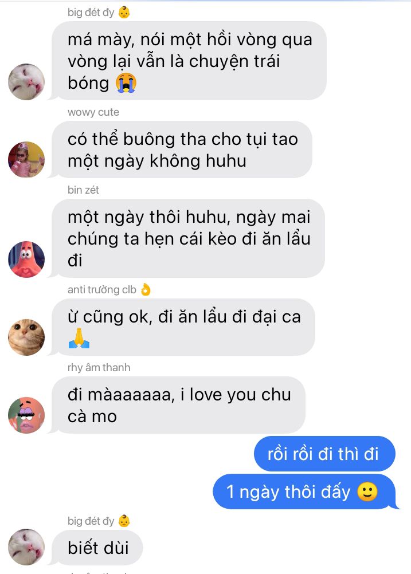Image resolution: width=411 pixels, height=574 pixels.
Task: Tap the baby emoji beside the bottom "big đét đy" name
Action: point(124,521)
